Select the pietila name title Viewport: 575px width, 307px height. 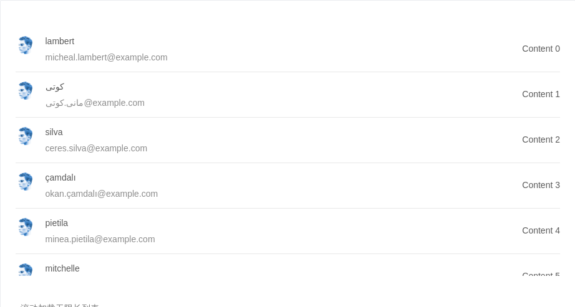click(x=57, y=223)
